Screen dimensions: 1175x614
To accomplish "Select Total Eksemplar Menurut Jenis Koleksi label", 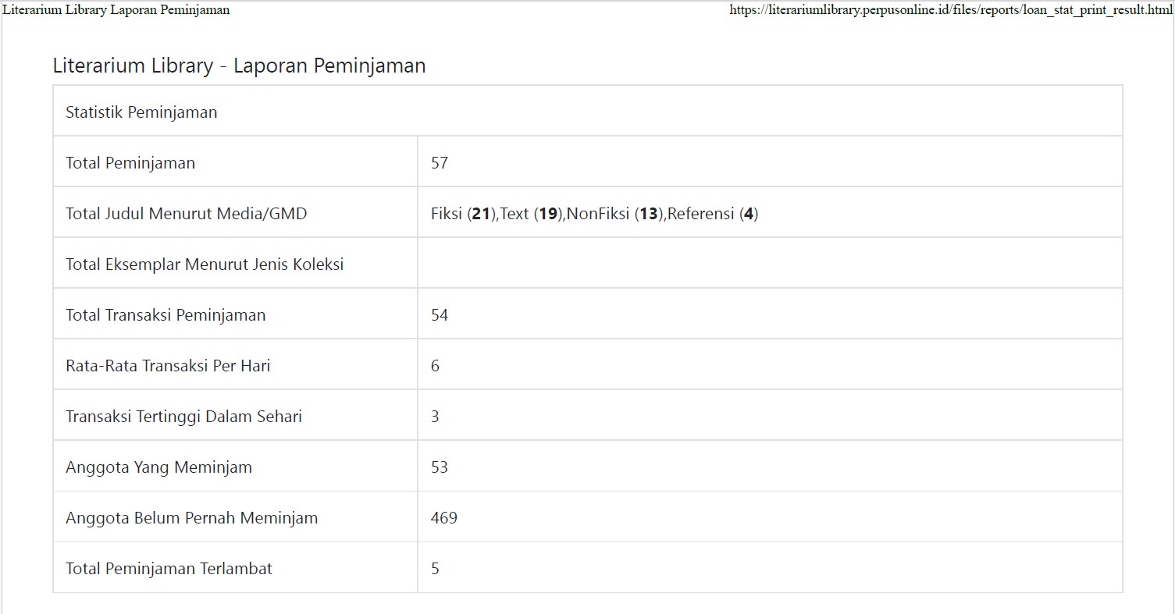I will (x=205, y=264).
